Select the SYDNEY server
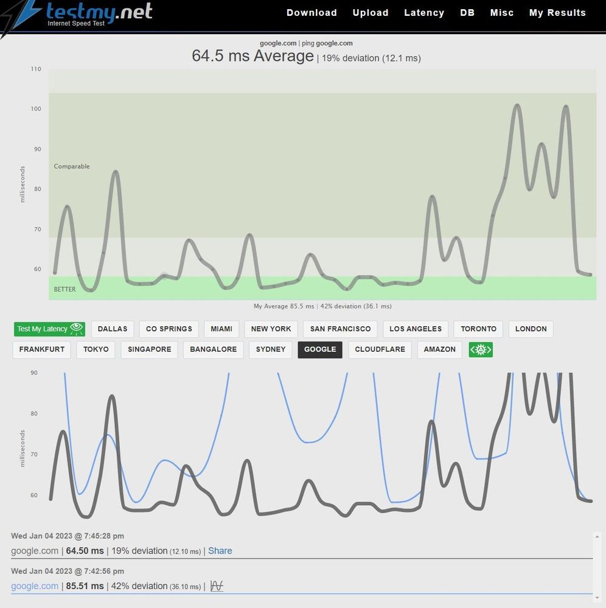Screen dimensions: 606x608 pyautogui.click(x=271, y=349)
